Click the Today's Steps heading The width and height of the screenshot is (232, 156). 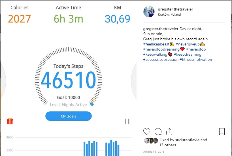[68, 66]
